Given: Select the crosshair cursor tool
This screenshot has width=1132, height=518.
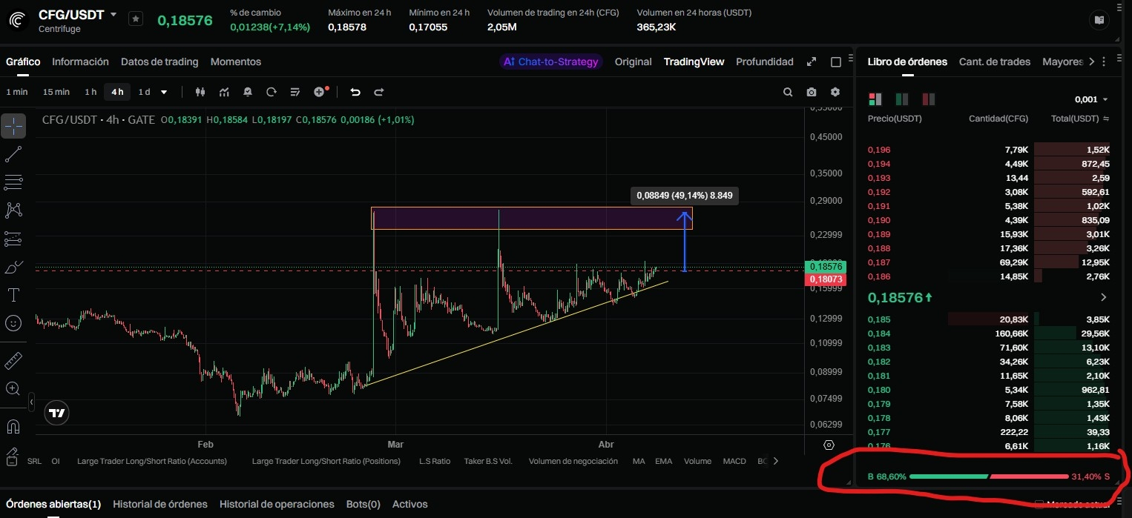Looking at the screenshot, I should point(13,126).
